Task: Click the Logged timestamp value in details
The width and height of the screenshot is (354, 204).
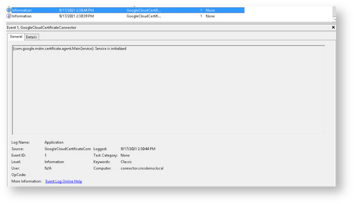Action: (138, 149)
